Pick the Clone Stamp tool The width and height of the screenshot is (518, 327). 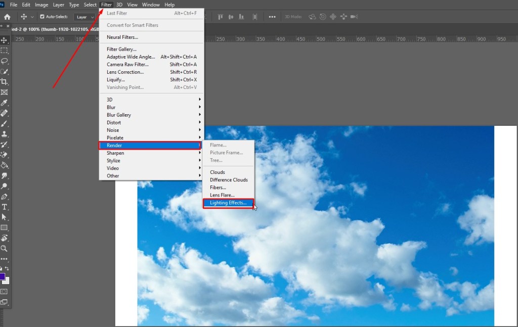[4, 134]
